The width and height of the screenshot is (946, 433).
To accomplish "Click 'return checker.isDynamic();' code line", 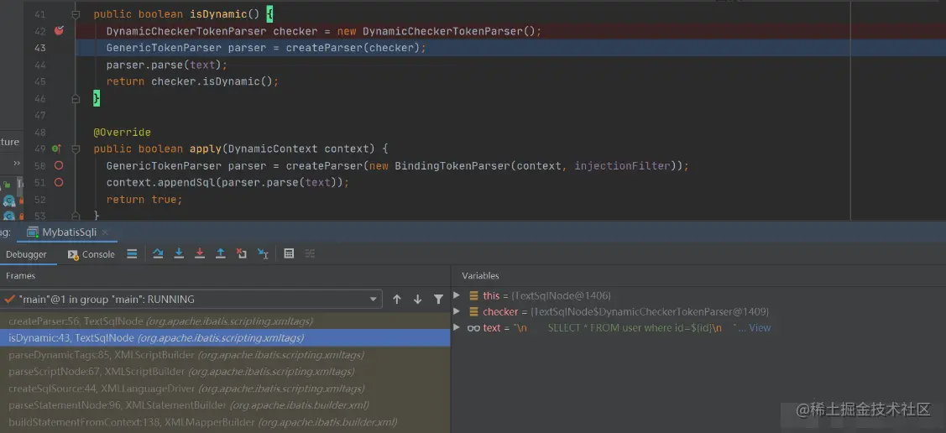I will (192, 81).
